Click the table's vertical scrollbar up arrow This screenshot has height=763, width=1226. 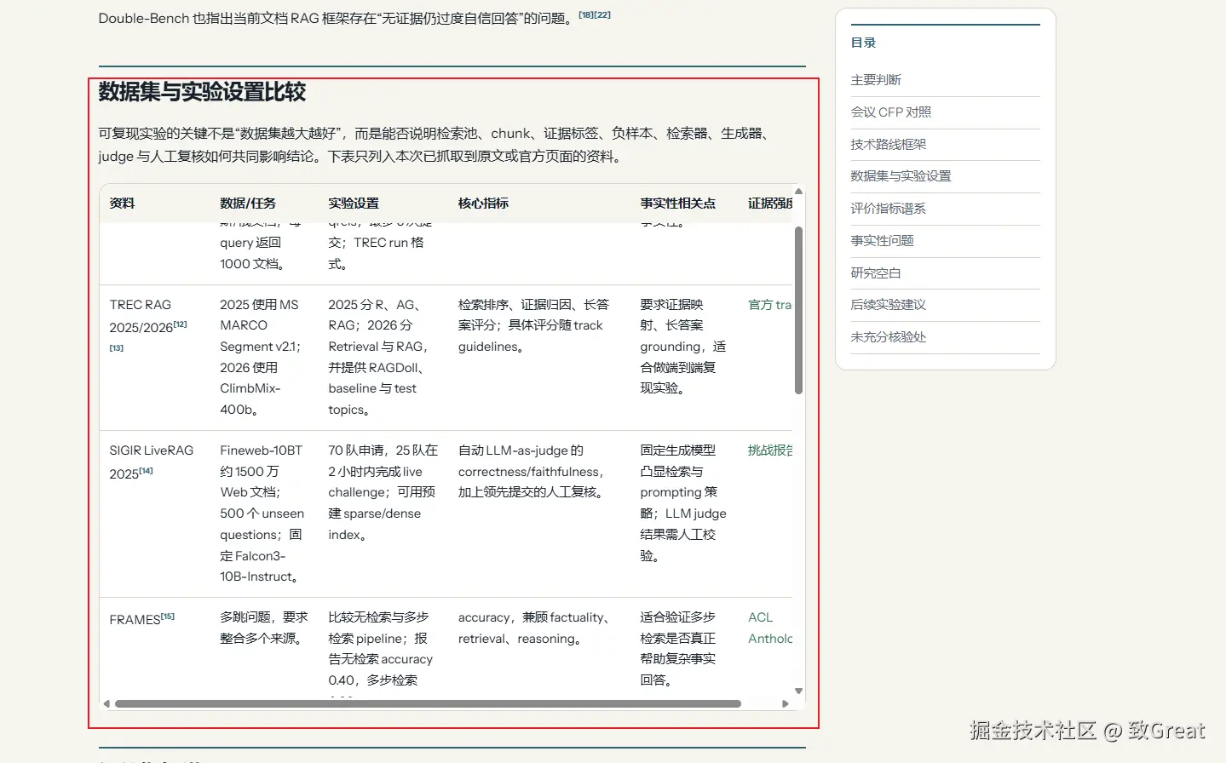[x=798, y=191]
